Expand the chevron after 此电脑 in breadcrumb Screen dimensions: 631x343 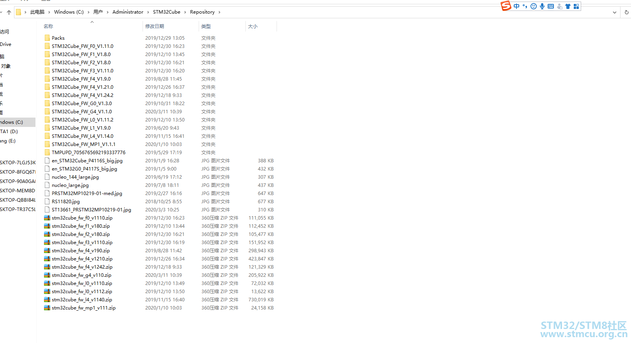[x=49, y=12]
